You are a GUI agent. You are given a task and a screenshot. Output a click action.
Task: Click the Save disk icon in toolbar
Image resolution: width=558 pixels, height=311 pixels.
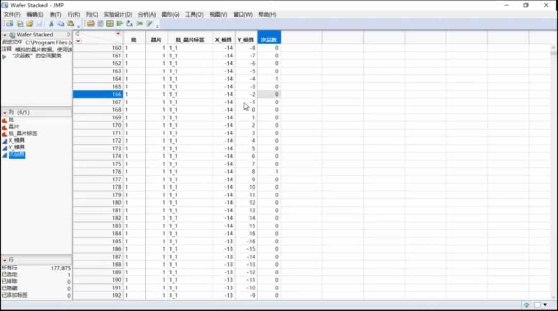39,24
